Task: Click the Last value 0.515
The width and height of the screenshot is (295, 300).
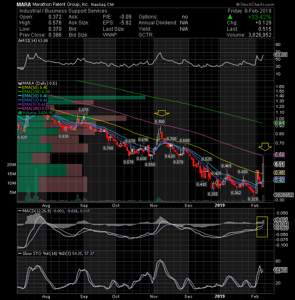Action: tap(265, 29)
